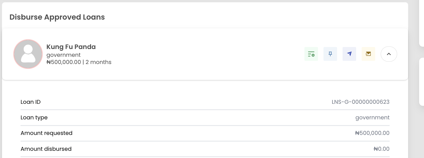Click the ₦500,000.00 amount requested value

(x=372, y=133)
